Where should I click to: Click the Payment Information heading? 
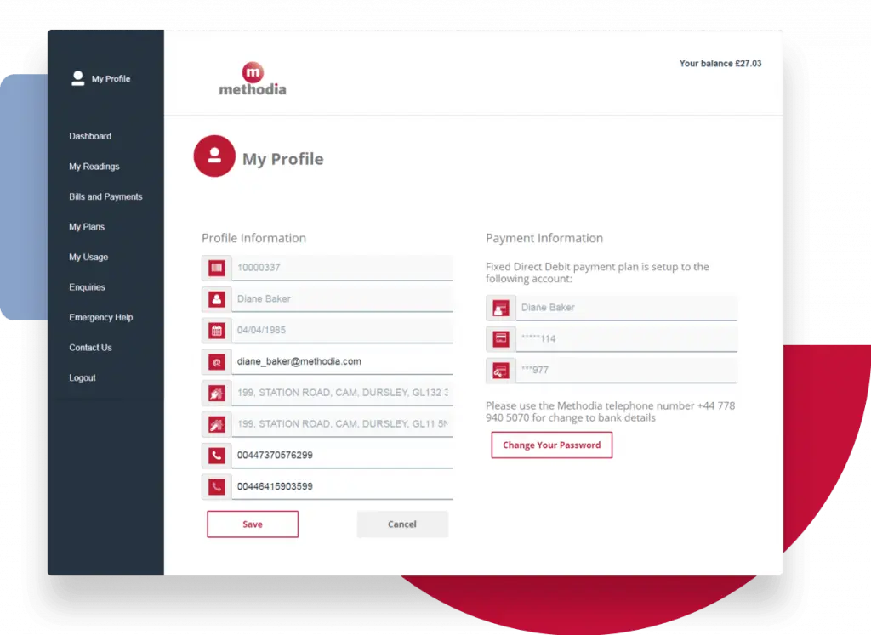point(544,238)
